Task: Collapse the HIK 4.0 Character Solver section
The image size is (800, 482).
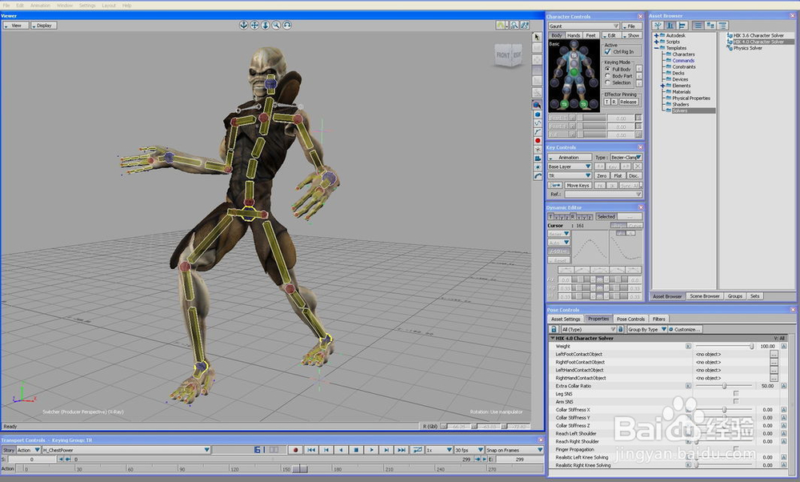Action: 552,338
